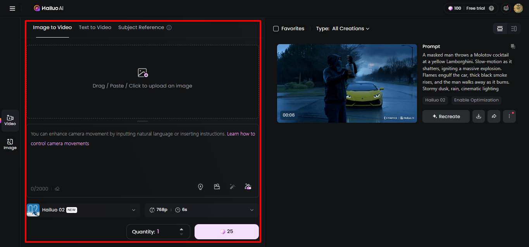Play the Lamborghini video thumbnail
Image resolution: width=529 pixels, height=247 pixels.
point(347,83)
